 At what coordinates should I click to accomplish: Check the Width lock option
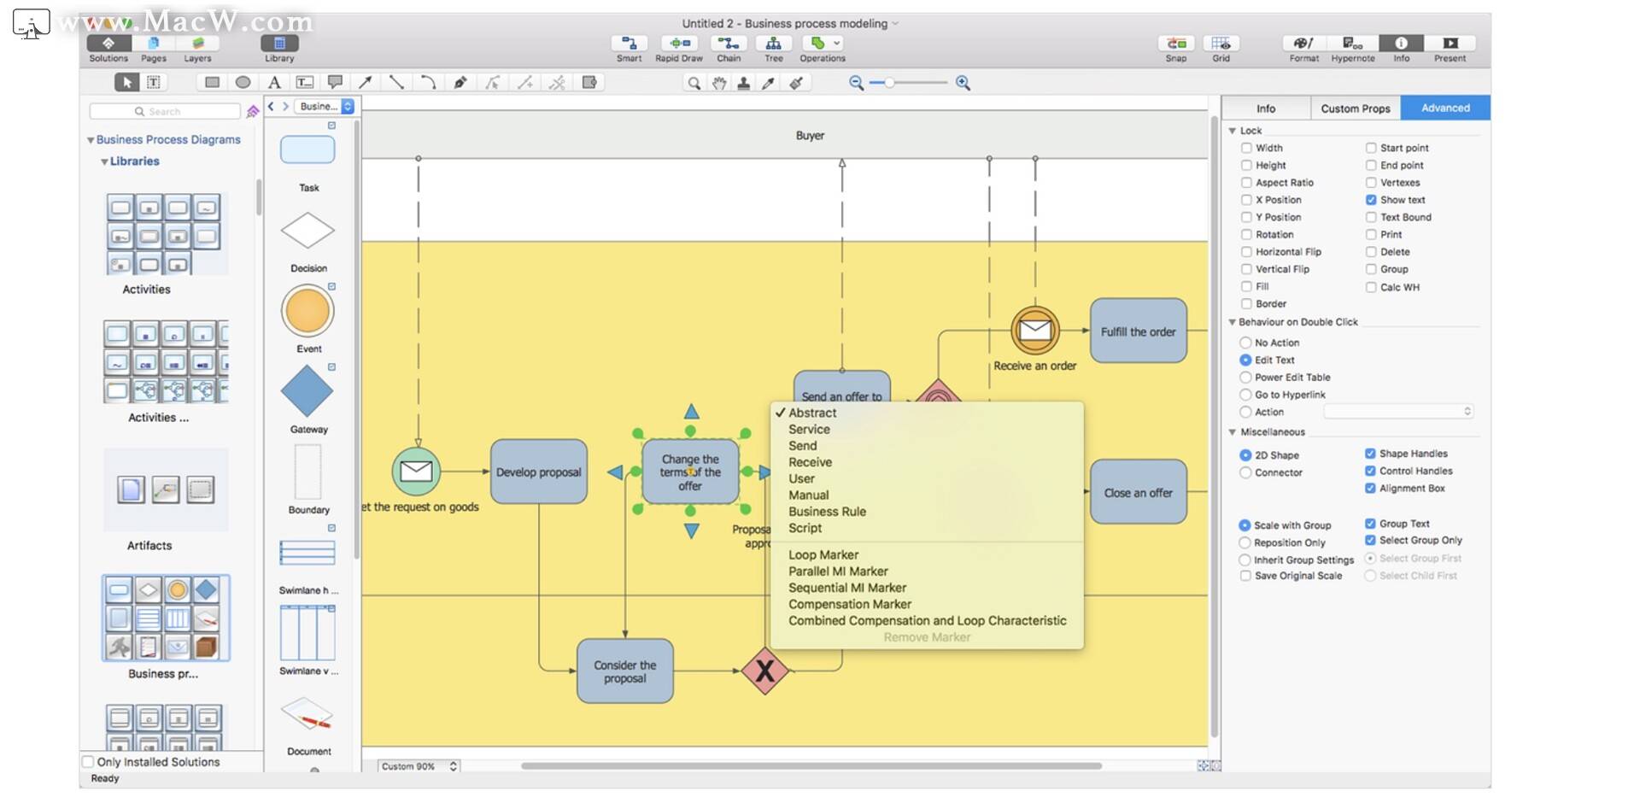click(x=1247, y=147)
